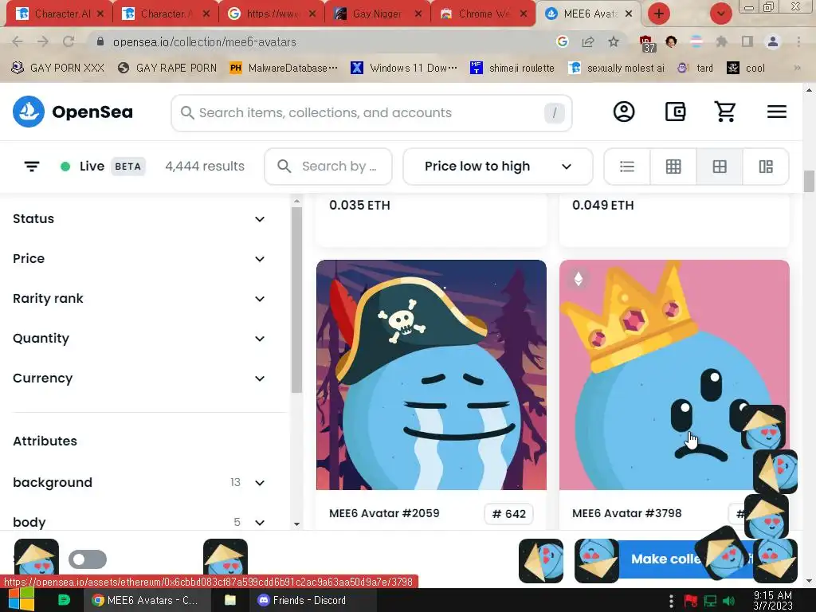Select the MEE6 Avatars browser tab

click(x=588, y=14)
